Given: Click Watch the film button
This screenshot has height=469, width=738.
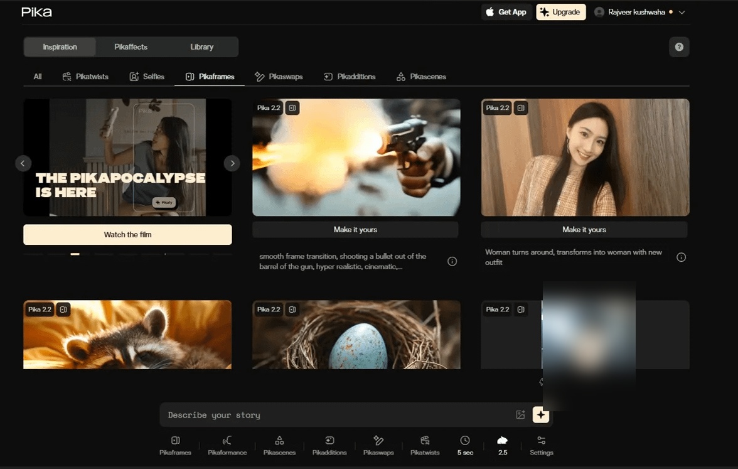Looking at the screenshot, I should tap(127, 235).
